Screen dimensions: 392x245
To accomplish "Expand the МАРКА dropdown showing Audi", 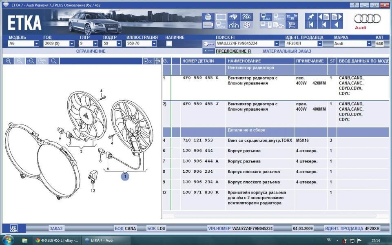I will tap(369, 43).
